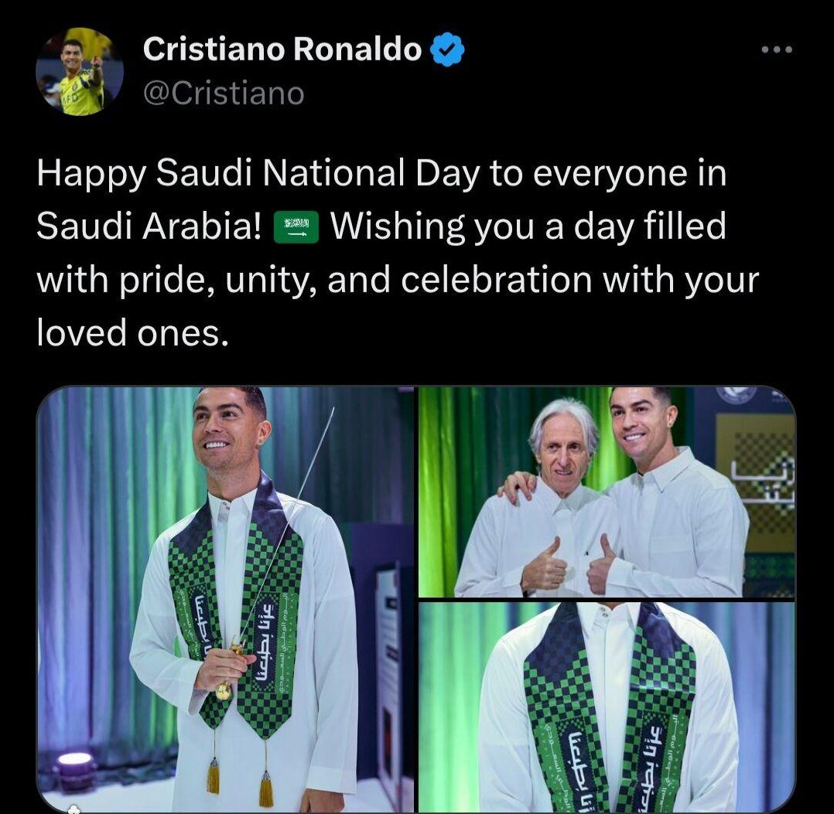Click the gold tassel hanging from the scarf

[213, 775]
